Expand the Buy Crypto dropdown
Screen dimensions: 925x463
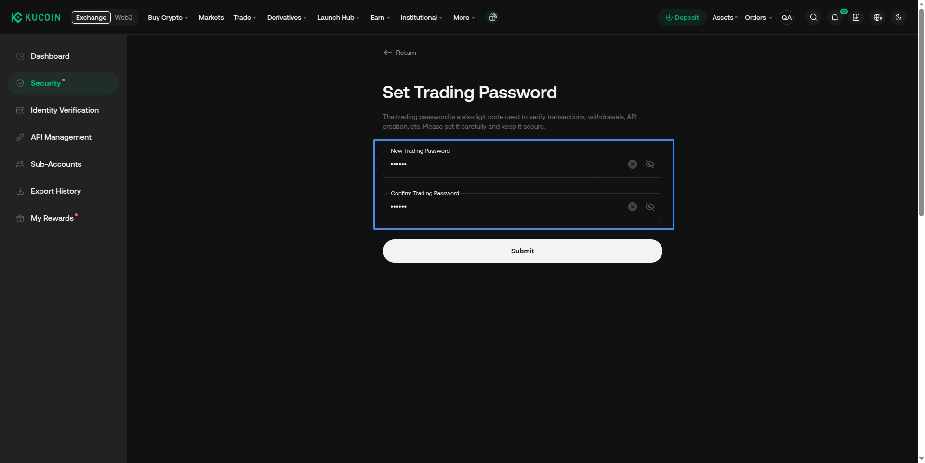(x=168, y=17)
